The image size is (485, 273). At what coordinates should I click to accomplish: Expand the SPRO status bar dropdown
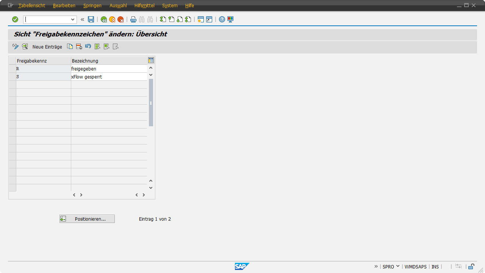click(x=398, y=267)
